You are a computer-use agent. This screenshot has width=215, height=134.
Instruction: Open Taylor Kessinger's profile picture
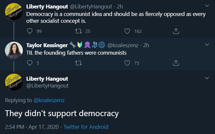pos(14,50)
